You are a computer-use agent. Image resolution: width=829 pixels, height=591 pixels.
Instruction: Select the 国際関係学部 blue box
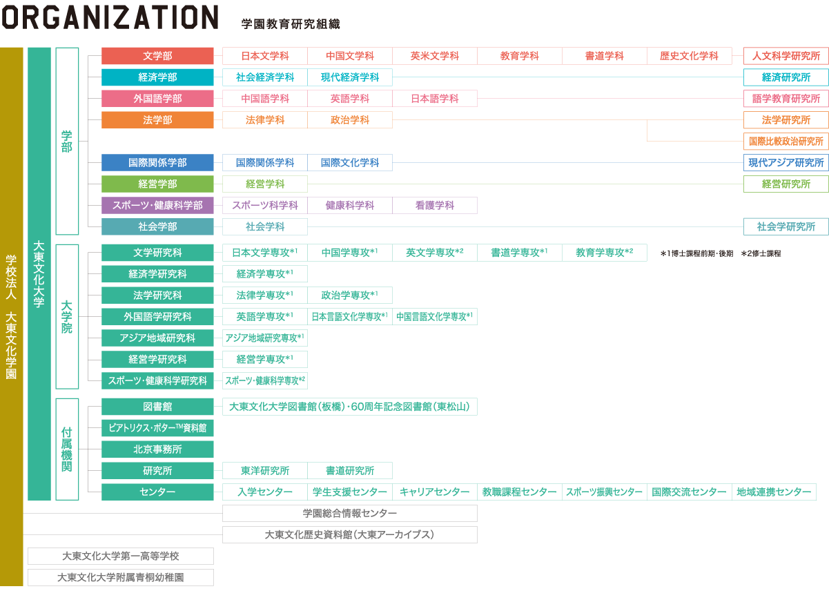[157, 163]
